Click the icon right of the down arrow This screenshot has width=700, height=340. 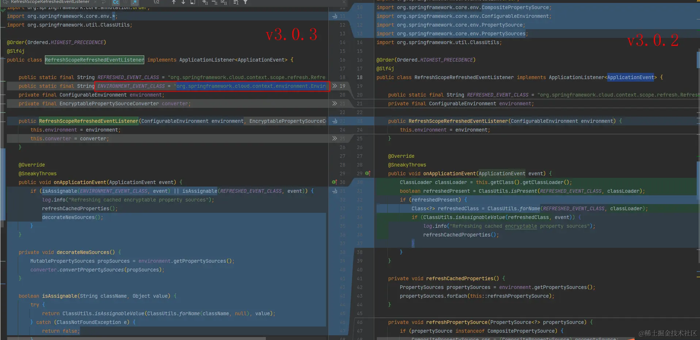click(193, 2)
